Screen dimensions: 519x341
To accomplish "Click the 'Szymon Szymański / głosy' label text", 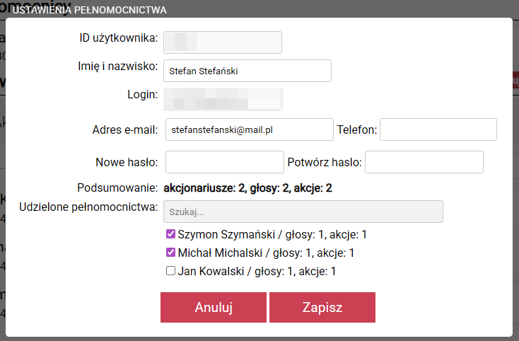I will coord(272,234).
